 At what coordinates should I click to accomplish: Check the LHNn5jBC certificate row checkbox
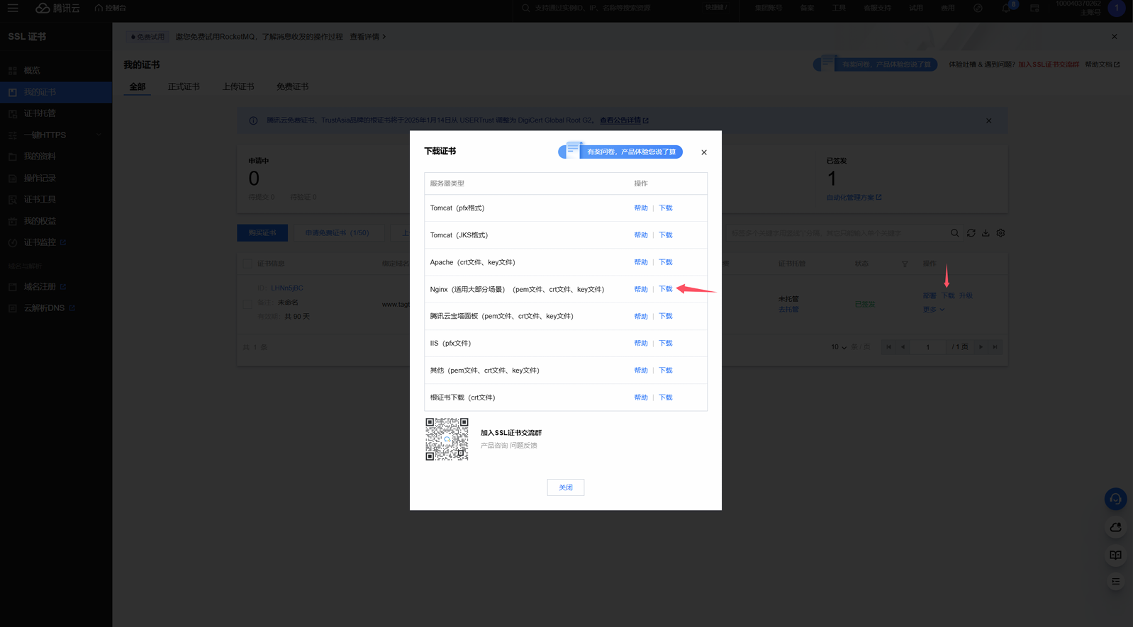coord(247,304)
